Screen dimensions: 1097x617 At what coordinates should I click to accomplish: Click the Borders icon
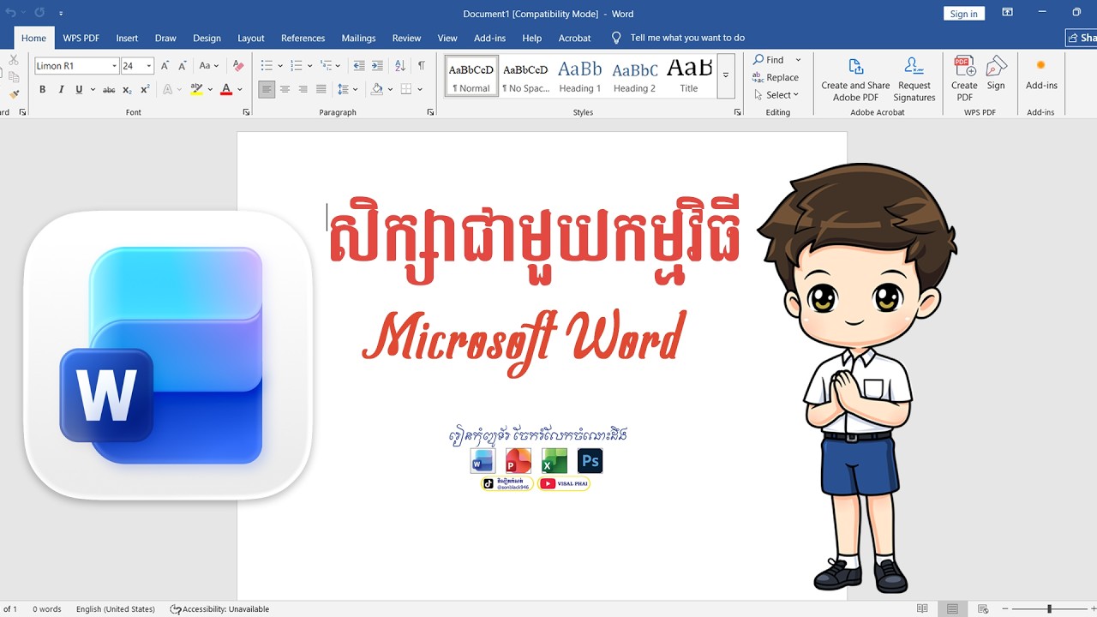(406, 89)
